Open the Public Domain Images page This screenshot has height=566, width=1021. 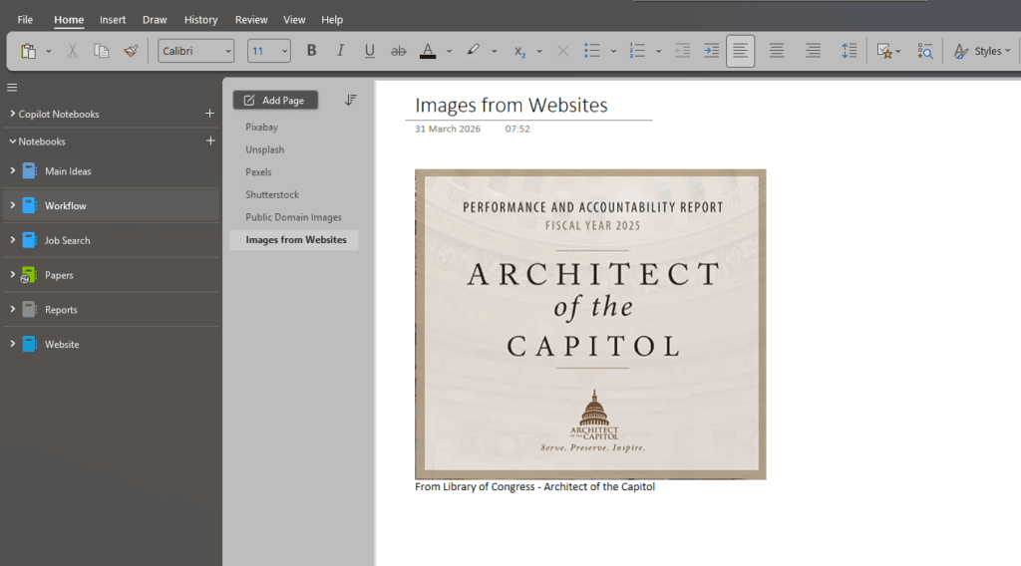(294, 217)
